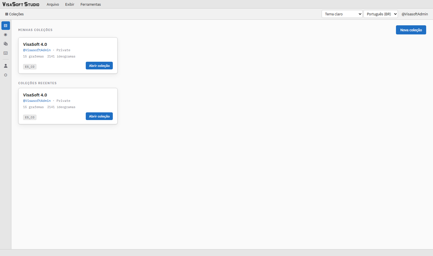
Task: Click ES_CO tag in Coleções Recentes card
Action: 30,117
